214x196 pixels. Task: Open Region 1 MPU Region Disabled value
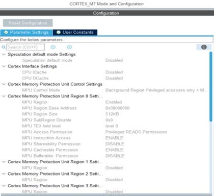point(114,168)
